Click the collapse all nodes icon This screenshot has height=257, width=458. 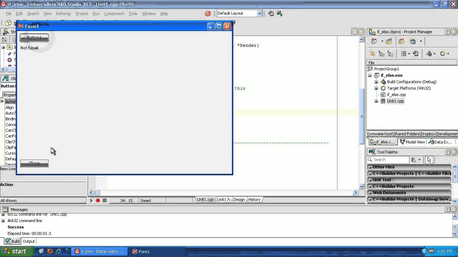coord(390,54)
